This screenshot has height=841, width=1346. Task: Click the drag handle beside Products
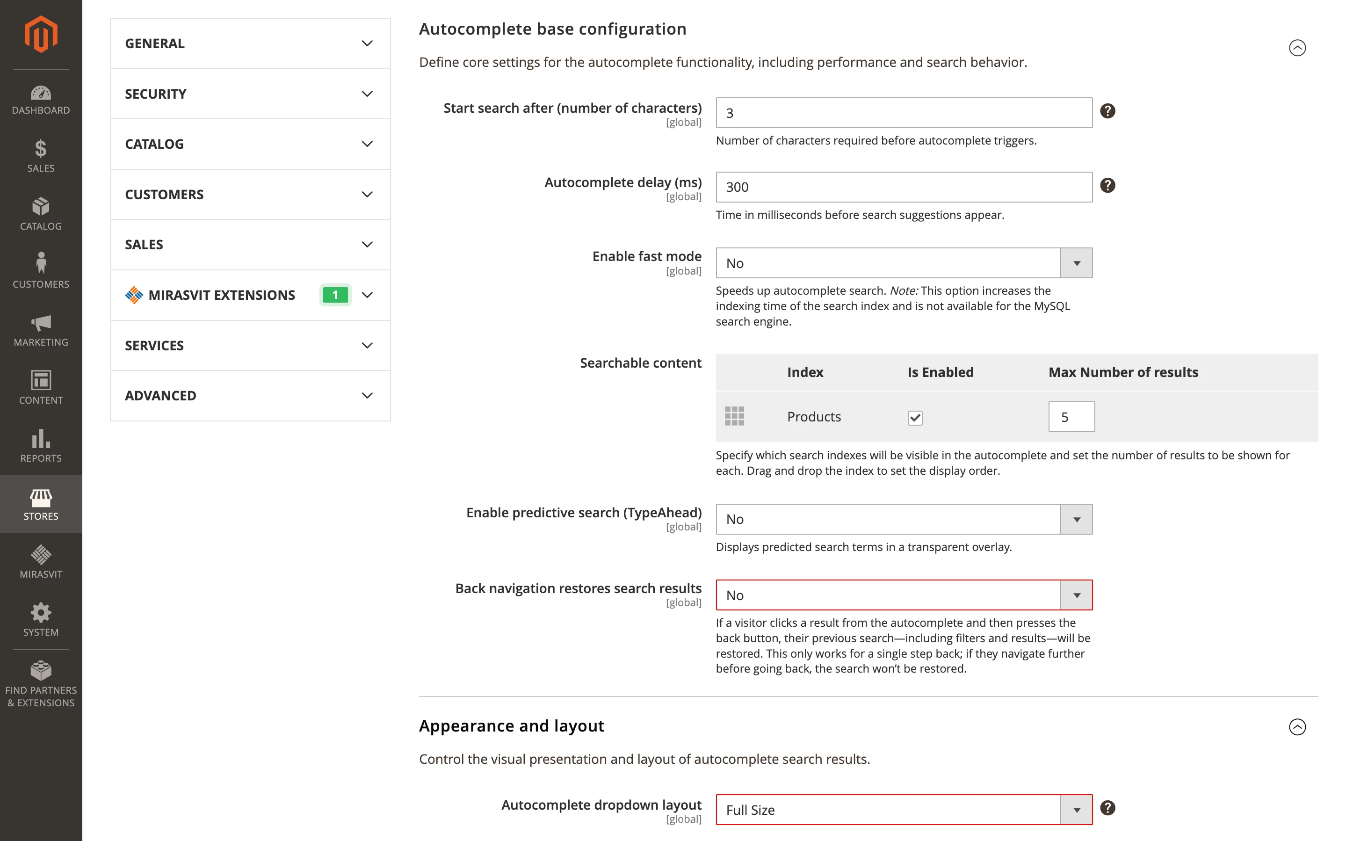coord(734,416)
